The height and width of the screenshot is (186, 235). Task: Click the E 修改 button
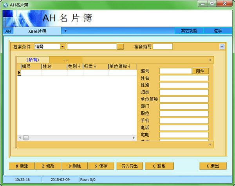(x=48, y=166)
